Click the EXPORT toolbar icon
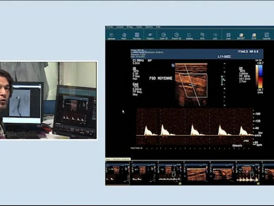Viewport: 274px width, 206px height. pyautogui.click(x=241, y=36)
